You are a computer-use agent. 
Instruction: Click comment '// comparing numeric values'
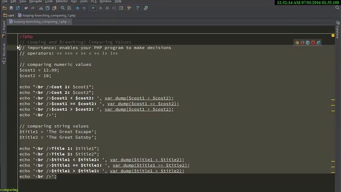(x=55, y=65)
